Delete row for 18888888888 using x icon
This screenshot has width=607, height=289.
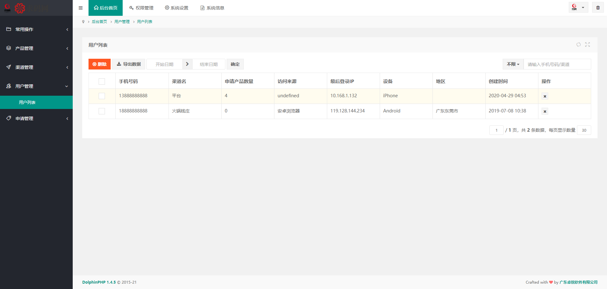point(545,111)
